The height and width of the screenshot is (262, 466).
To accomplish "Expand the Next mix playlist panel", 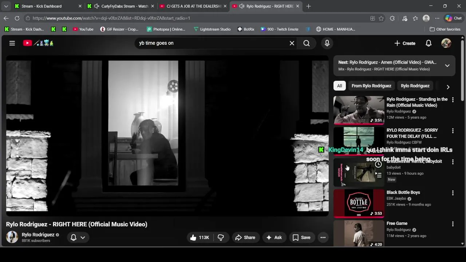I will pyautogui.click(x=447, y=65).
